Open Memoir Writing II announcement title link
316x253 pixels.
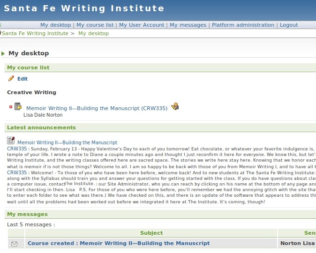(67, 142)
